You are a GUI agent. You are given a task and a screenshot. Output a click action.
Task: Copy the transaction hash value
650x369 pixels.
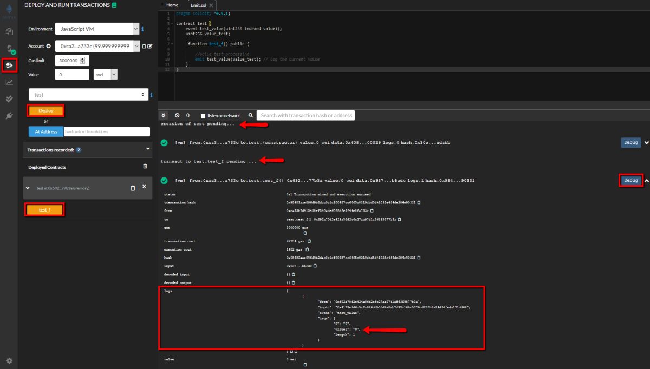pos(419,202)
